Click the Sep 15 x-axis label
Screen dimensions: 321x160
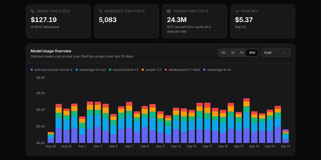pyautogui.click(x=192, y=146)
